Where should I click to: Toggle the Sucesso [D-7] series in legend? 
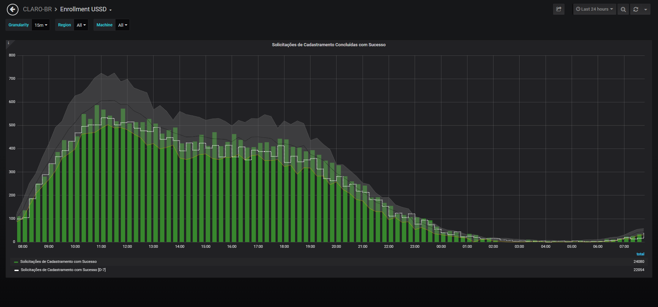point(63,270)
